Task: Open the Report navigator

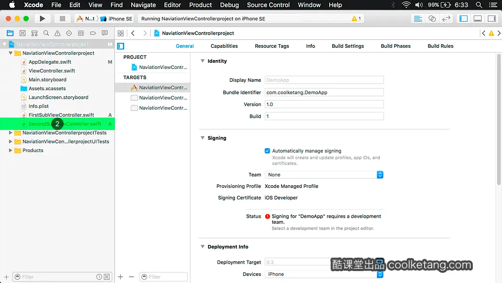Action: coord(105,33)
